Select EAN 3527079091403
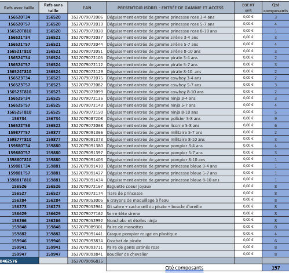 87,159
